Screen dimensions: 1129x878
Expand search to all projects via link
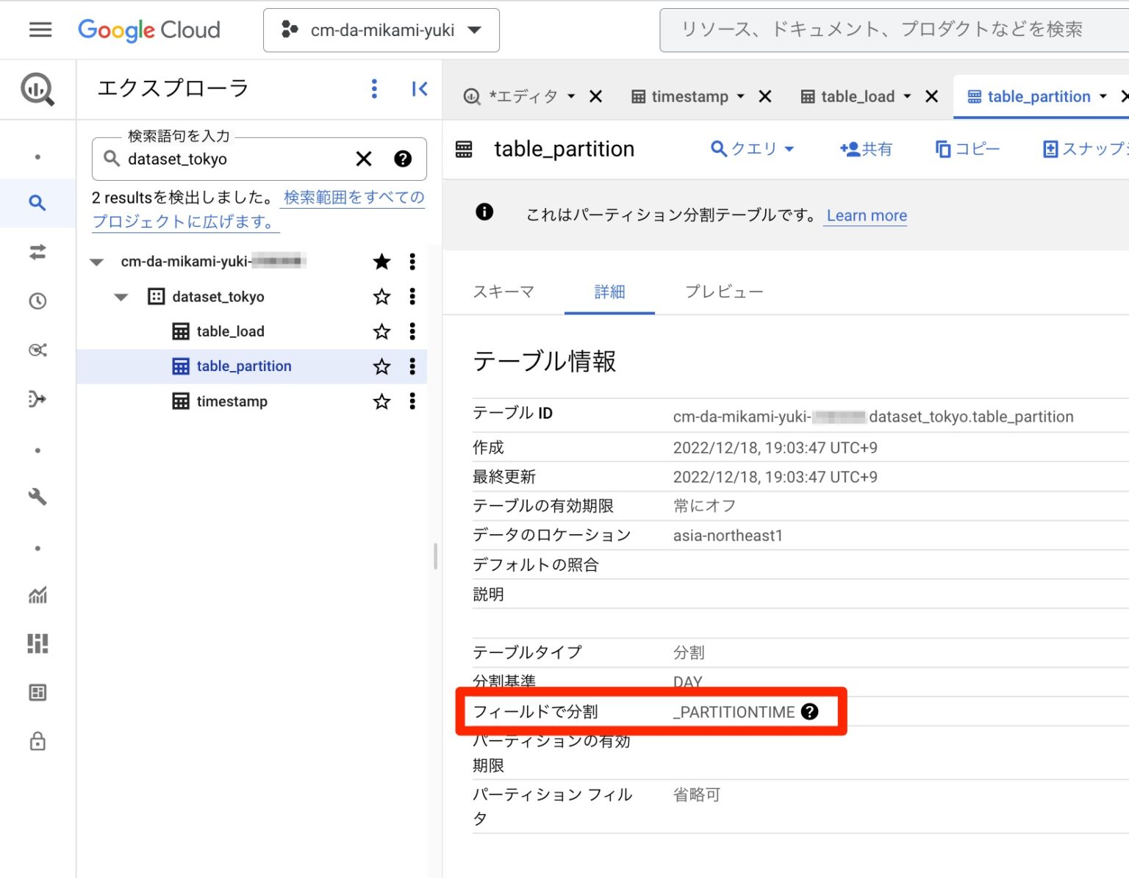(x=352, y=197)
